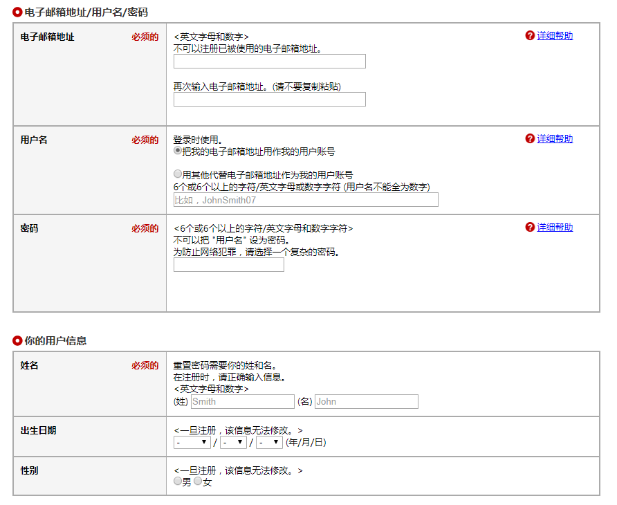
Task: Choose 男 gender radio button
Action: (178, 481)
